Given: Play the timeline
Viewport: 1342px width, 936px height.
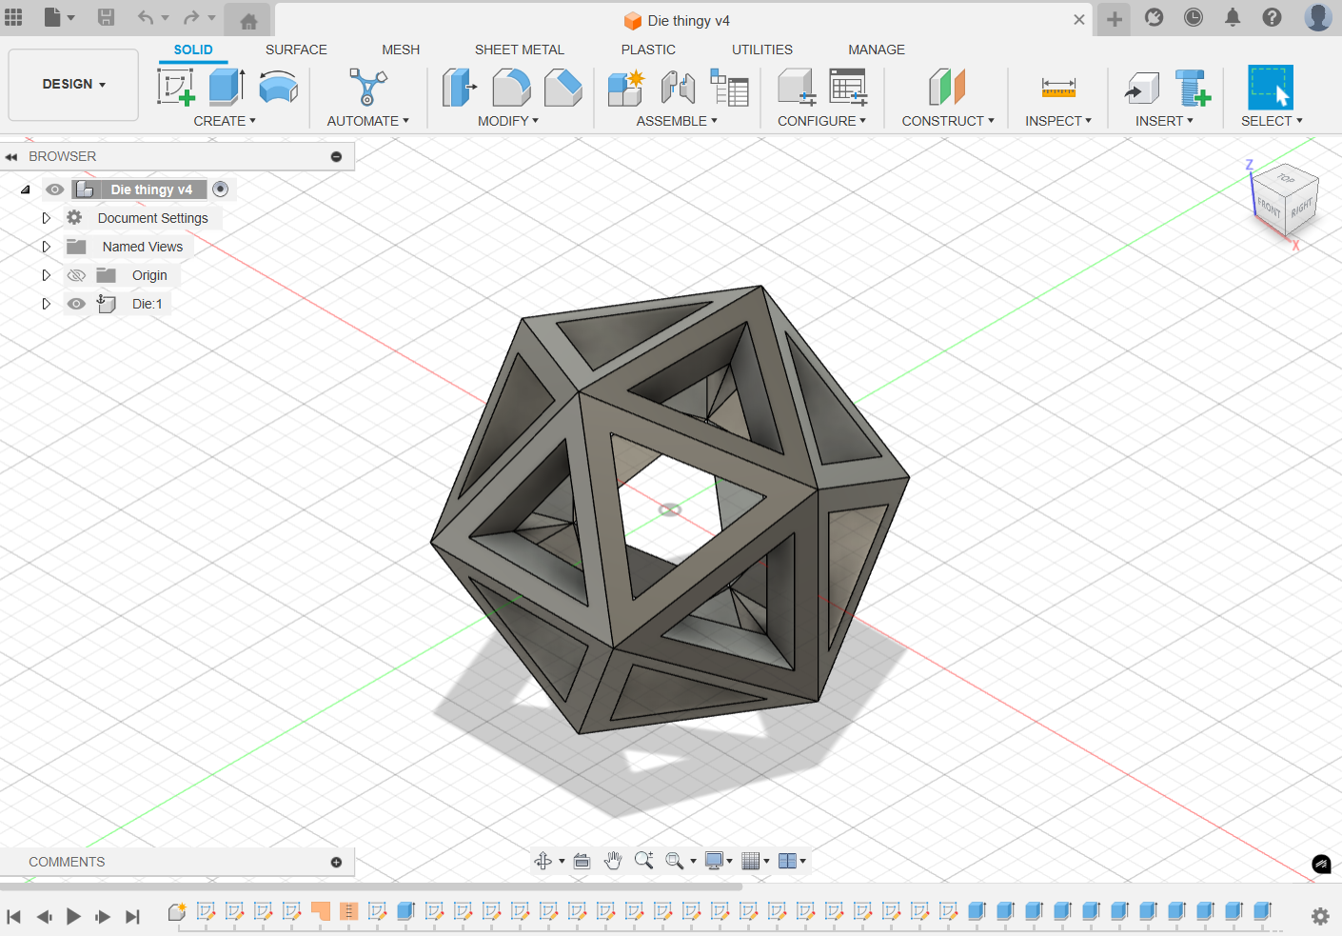Looking at the screenshot, I should click(73, 916).
